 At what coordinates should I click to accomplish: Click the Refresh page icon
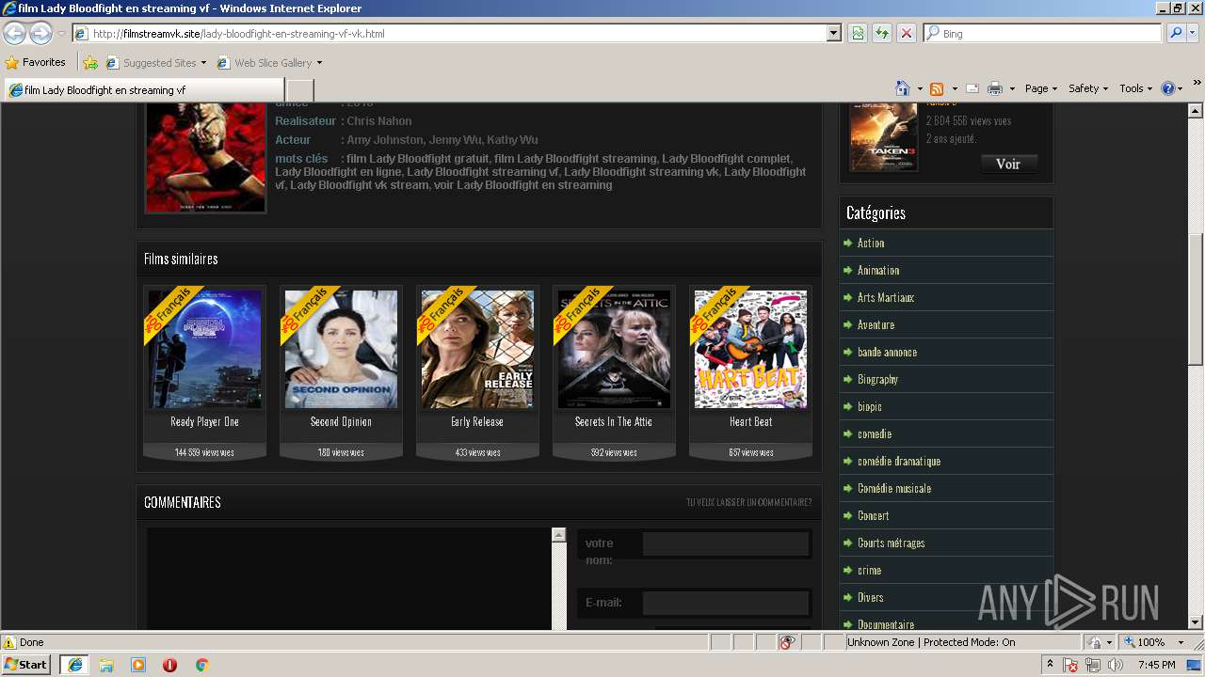882,33
